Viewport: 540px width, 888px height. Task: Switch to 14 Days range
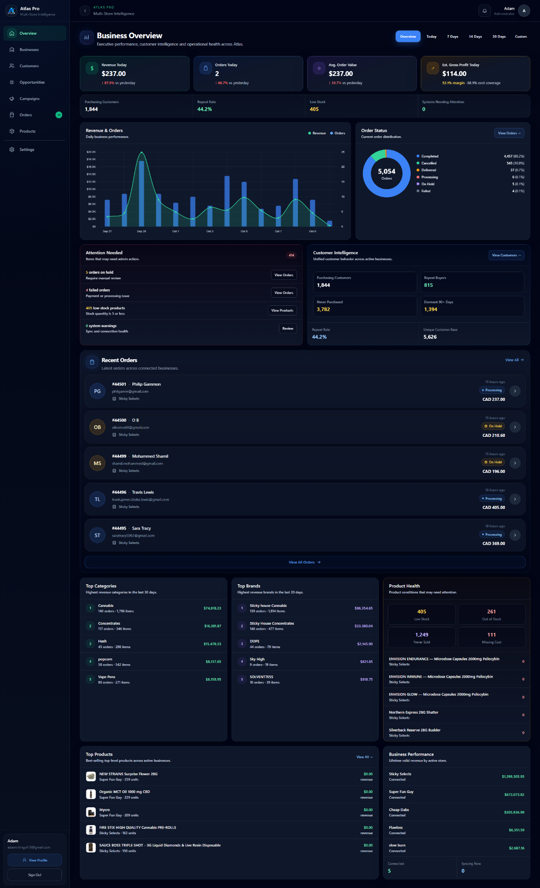coord(475,36)
